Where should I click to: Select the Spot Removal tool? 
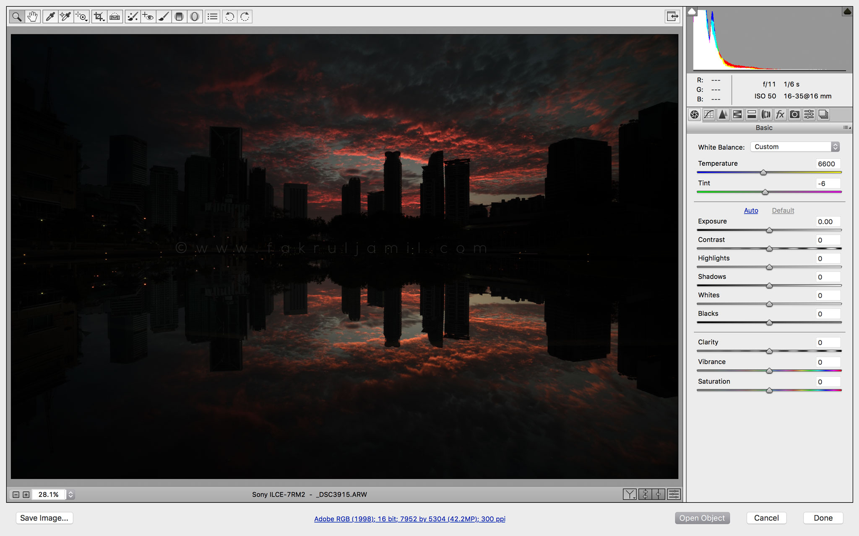tap(133, 17)
